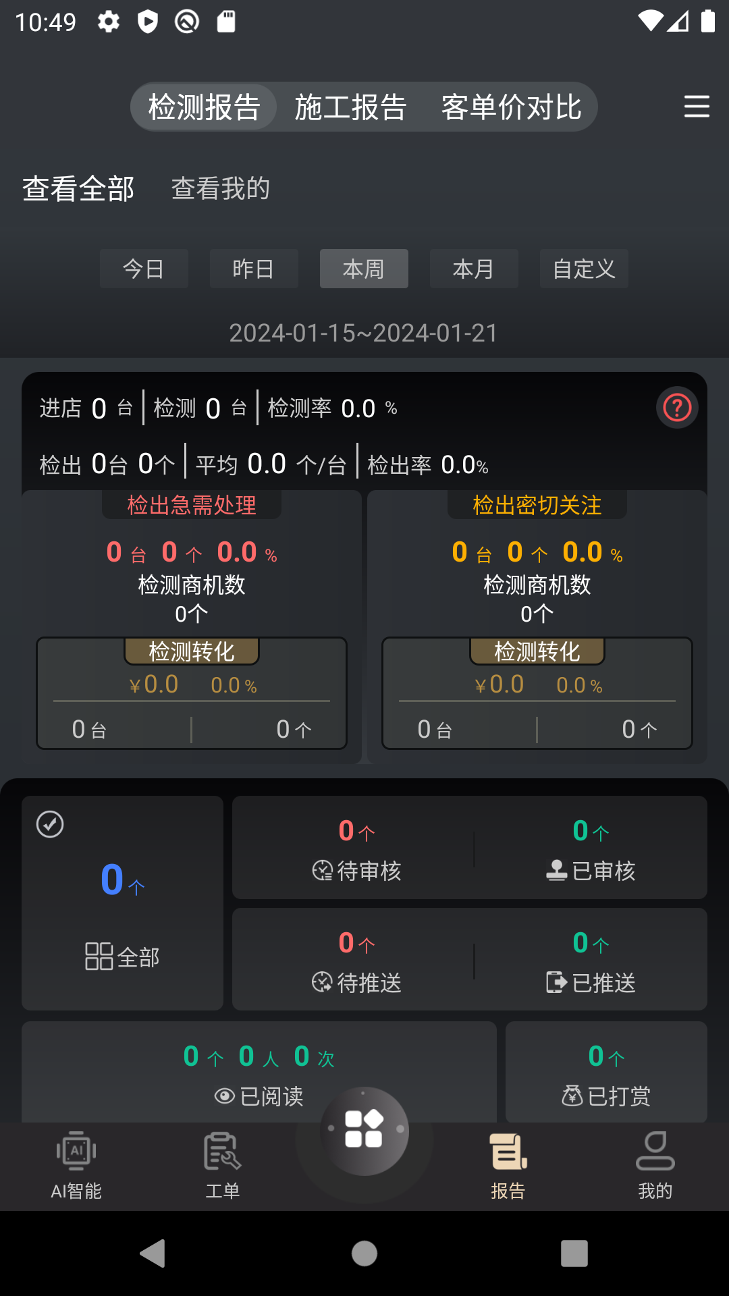Switch to the 检测报告 tab
Image resolution: width=729 pixels, height=1296 pixels.
(204, 107)
